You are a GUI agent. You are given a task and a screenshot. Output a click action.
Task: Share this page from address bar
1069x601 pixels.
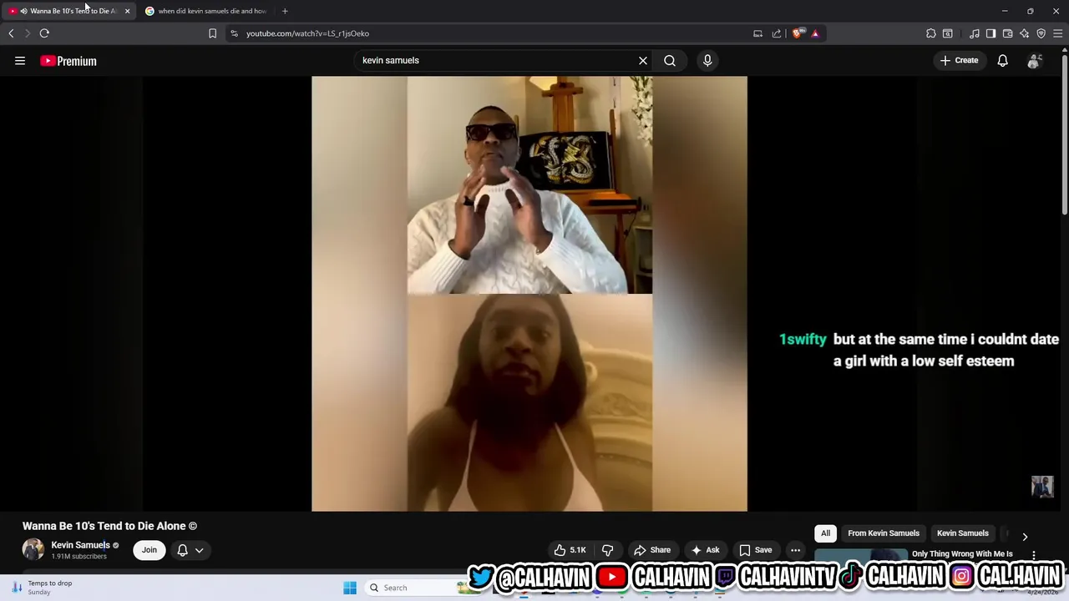777,33
